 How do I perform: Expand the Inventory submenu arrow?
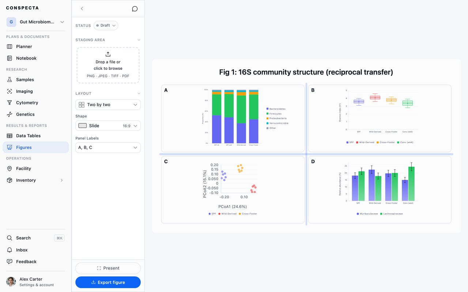click(61, 180)
